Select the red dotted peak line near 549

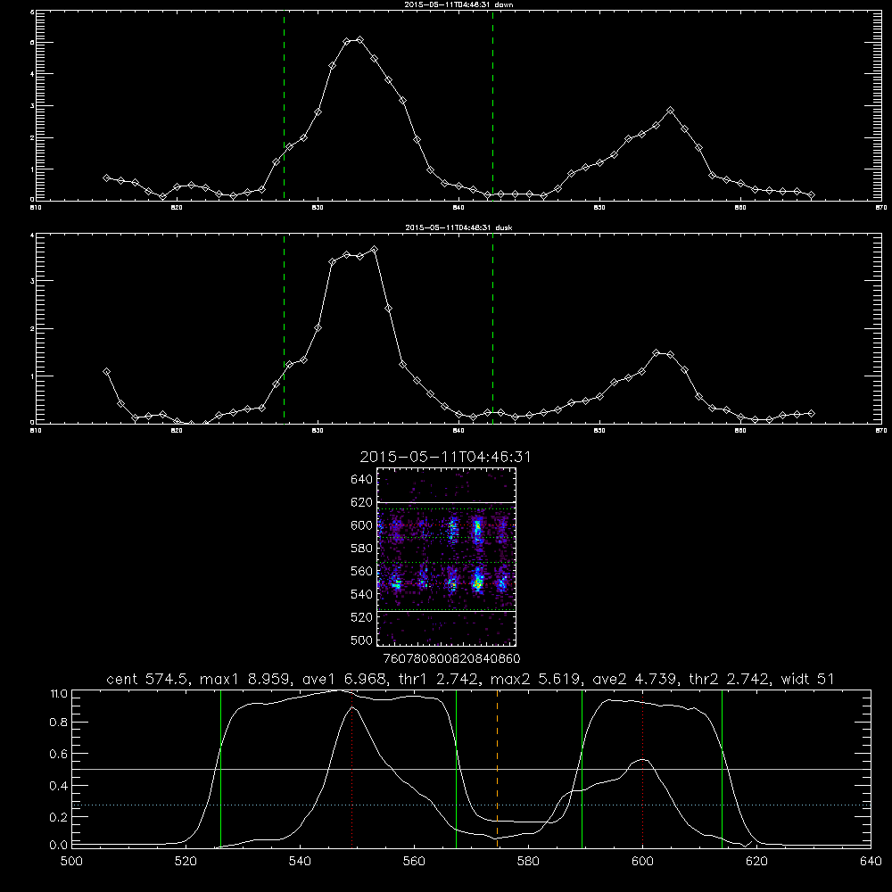point(352,768)
